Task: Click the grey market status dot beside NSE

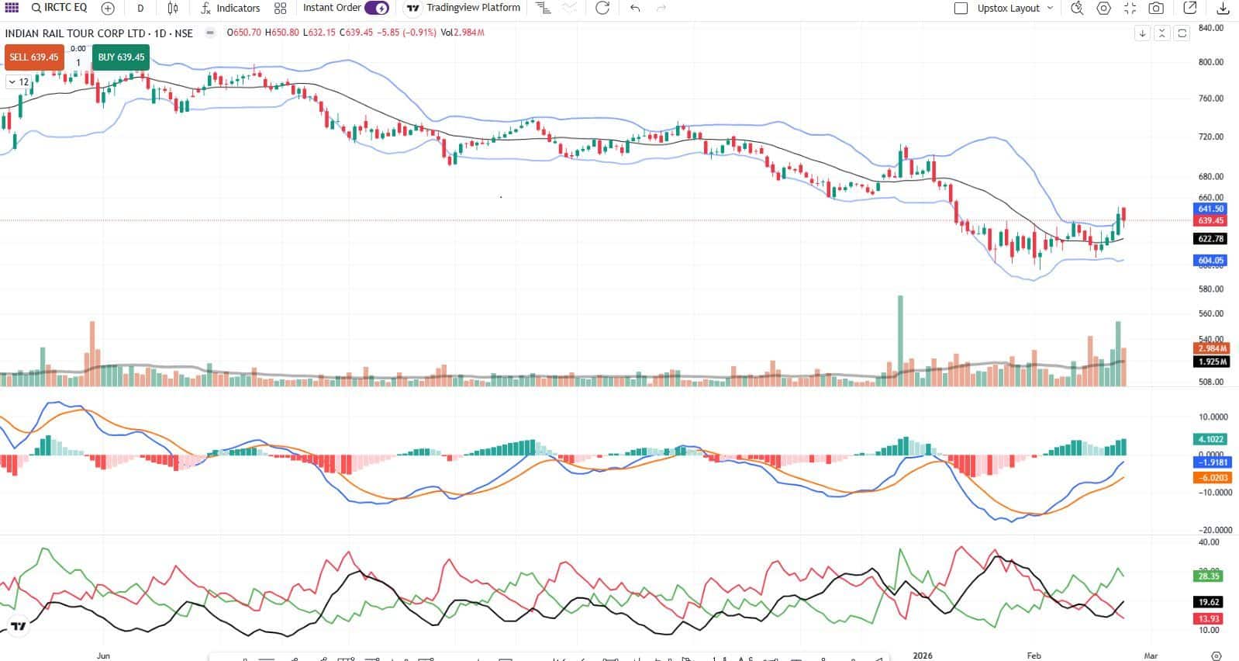Action: point(209,33)
